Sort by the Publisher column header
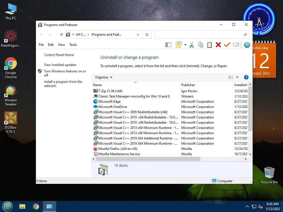 206,85
